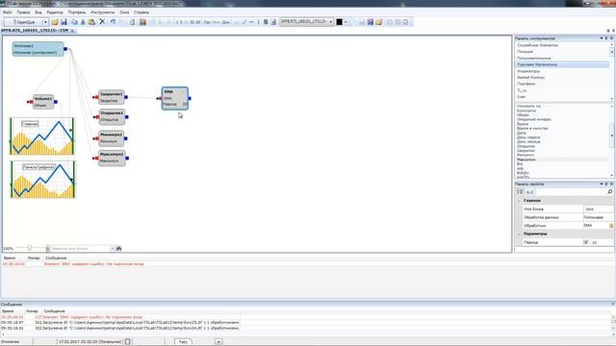
Task: Open the Инструменты menu
Action: pyautogui.click(x=103, y=12)
